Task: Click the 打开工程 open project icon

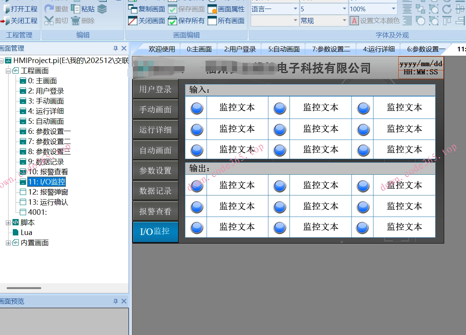Action: (x=6, y=9)
